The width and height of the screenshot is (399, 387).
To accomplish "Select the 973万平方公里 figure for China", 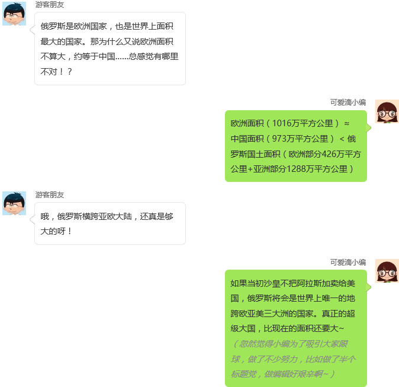I will tap(300, 139).
